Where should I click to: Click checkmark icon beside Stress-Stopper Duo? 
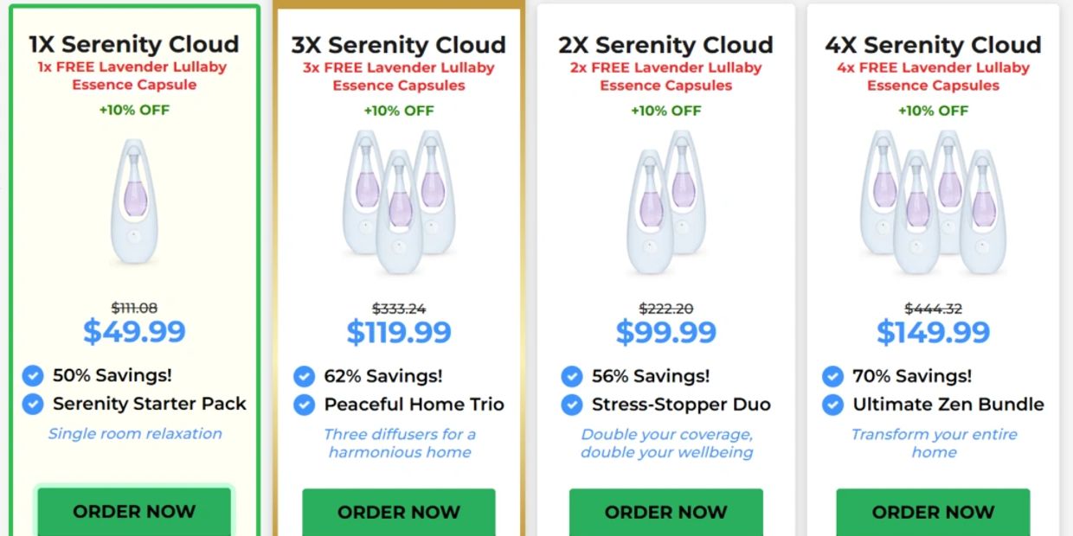[x=571, y=405]
